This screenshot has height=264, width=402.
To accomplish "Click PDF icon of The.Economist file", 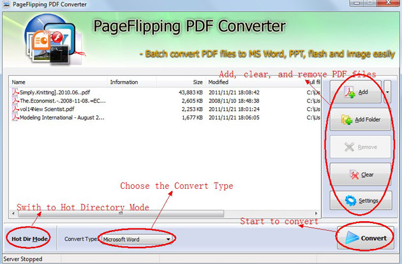I will coord(15,101).
